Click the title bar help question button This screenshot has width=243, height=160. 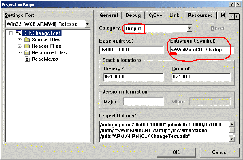point(231,4)
